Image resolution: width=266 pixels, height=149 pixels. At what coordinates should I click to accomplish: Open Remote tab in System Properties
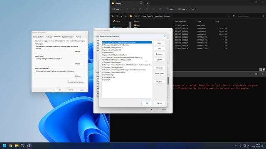point(79,37)
